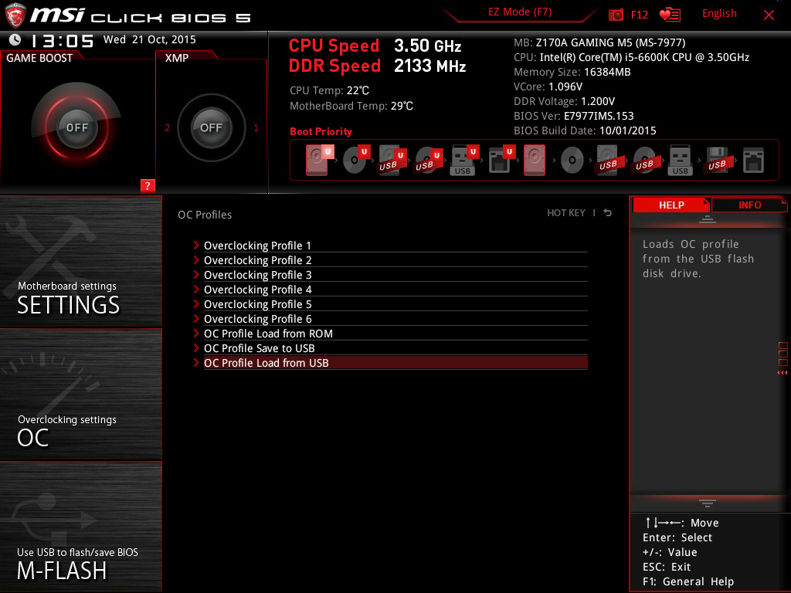Open the M-FLASH section
The width and height of the screenshot is (791, 593).
click(80, 527)
